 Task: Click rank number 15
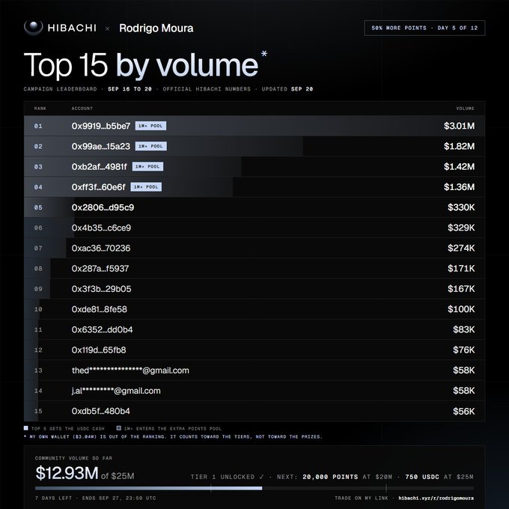point(38,411)
